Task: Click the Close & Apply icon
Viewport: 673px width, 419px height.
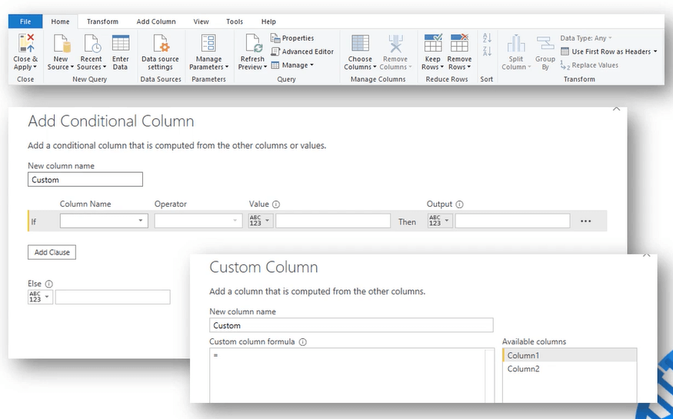Action: [25, 43]
